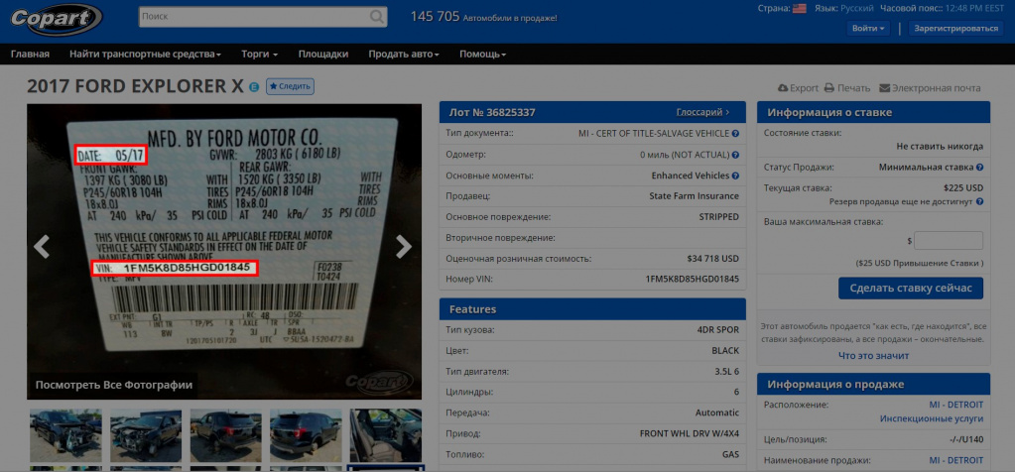Select fifth thumbnail of interior
Viewport: 1015px width, 472px height.
(386, 435)
